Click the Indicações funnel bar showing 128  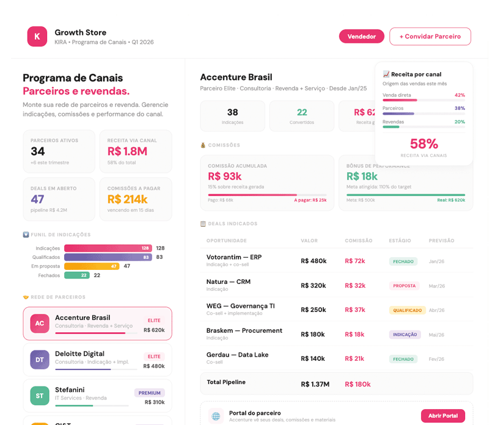click(x=108, y=248)
